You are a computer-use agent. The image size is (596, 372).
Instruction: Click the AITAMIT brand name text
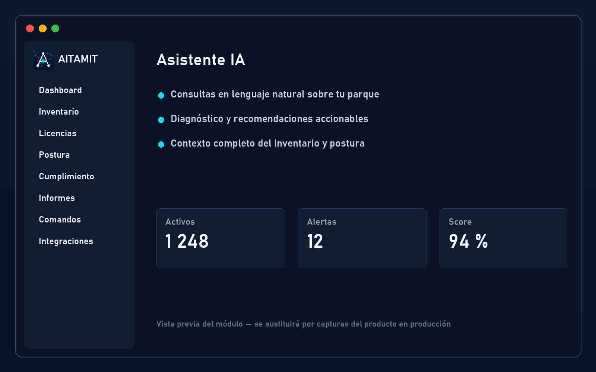pos(78,59)
